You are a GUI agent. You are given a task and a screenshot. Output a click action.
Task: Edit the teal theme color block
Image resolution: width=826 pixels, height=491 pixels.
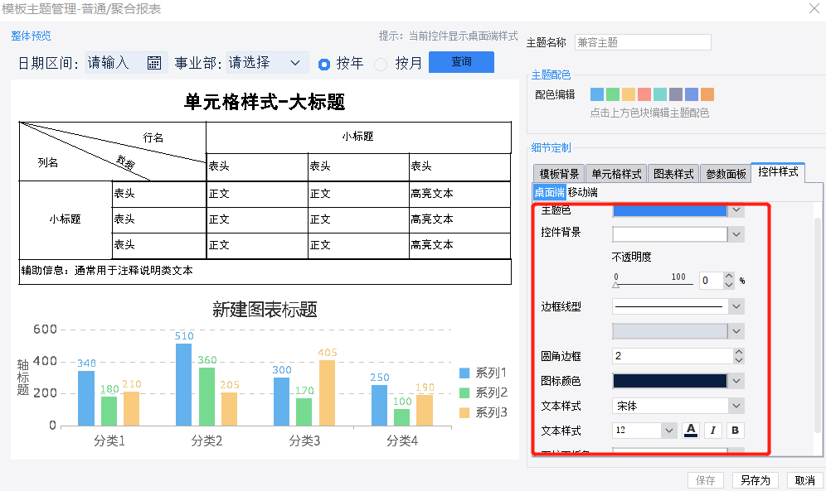click(x=660, y=94)
